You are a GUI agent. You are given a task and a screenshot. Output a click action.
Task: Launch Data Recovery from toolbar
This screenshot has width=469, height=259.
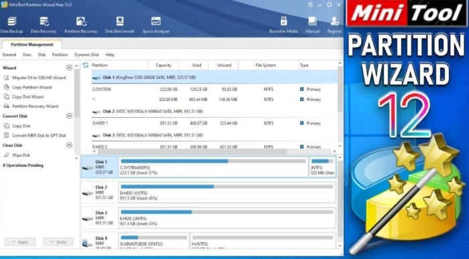[44, 25]
